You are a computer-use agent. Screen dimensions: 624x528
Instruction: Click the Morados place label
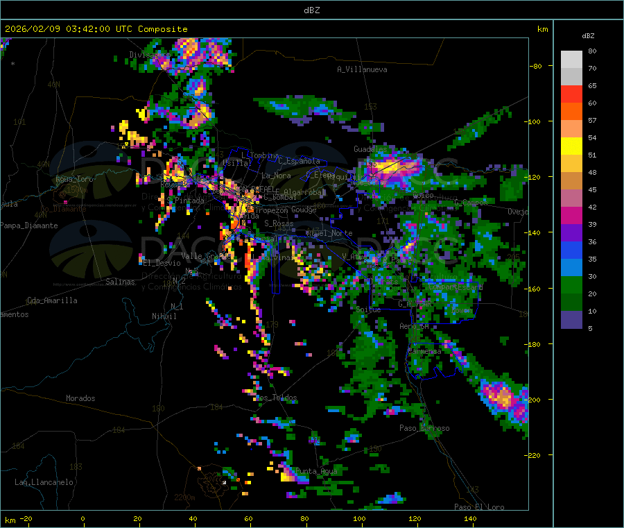(80, 398)
